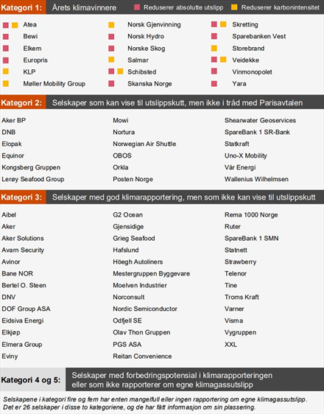
Task: Click Wallenius Wilhelmsen entry
Action: (x=256, y=179)
